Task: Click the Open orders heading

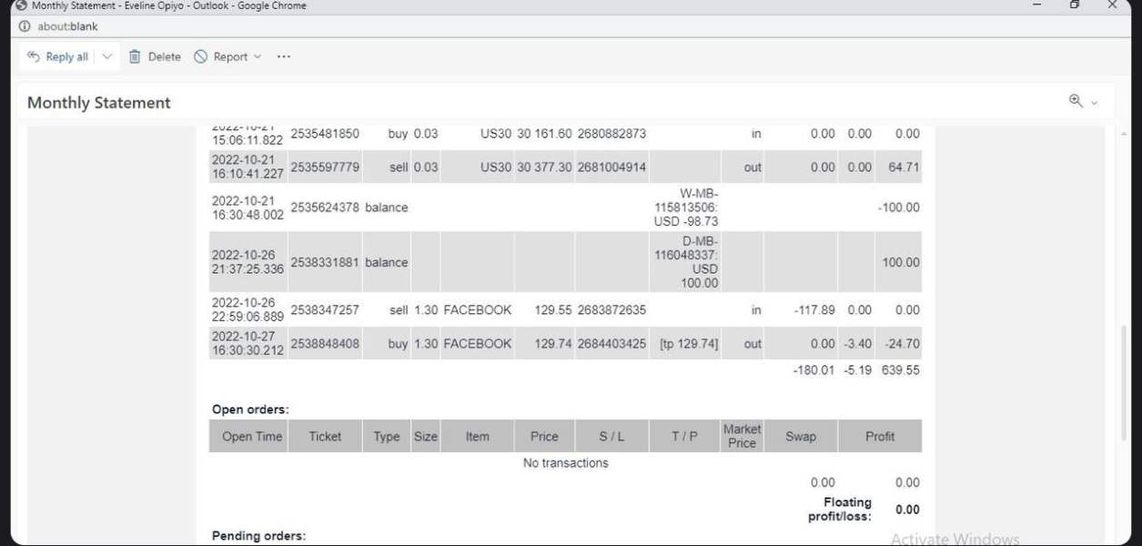Action: 250,409
